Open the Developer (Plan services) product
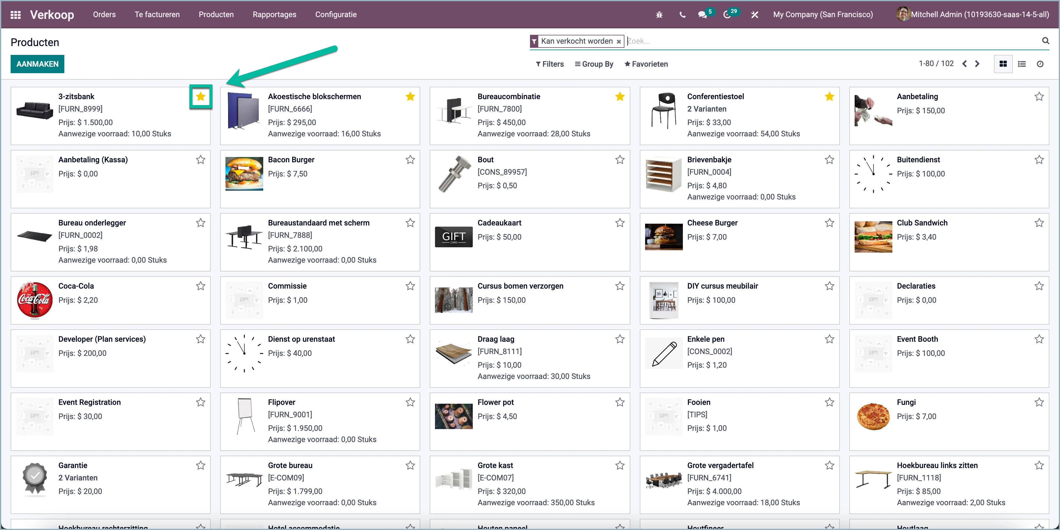Image resolution: width=1060 pixels, height=530 pixels. point(110,359)
